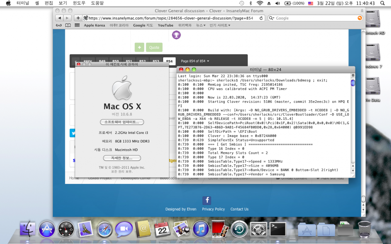This screenshot has width=391, height=244.
Task: Open Time Machine in the Dock
Action: tap(239, 229)
